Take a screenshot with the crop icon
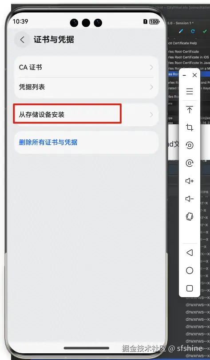Image resolution: width=210 pixels, height=360 pixels. click(190, 127)
